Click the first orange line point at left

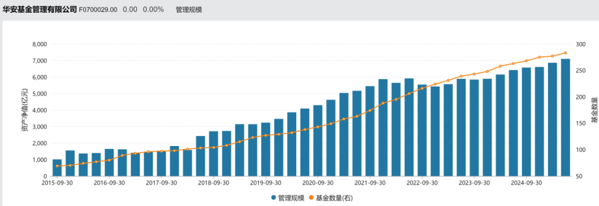tap(57, 166)
